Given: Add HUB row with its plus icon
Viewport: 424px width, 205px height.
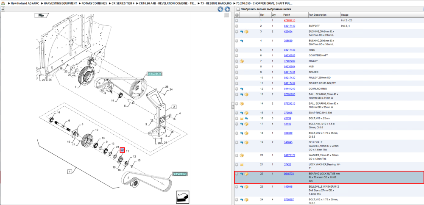Looking at the screenshot, I should pos(237,67).
